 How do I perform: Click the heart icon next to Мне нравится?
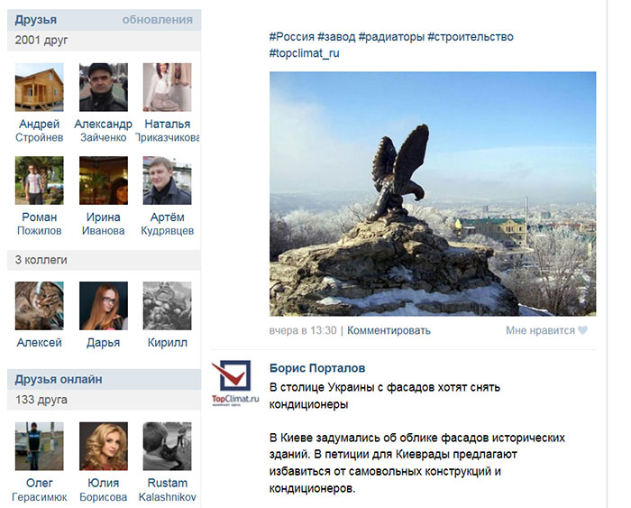point(582,330)
